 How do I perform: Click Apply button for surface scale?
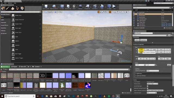(169, 65)
